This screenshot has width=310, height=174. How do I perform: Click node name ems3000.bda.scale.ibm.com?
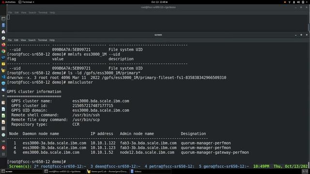pyautogui.click(x=51, y=152)
